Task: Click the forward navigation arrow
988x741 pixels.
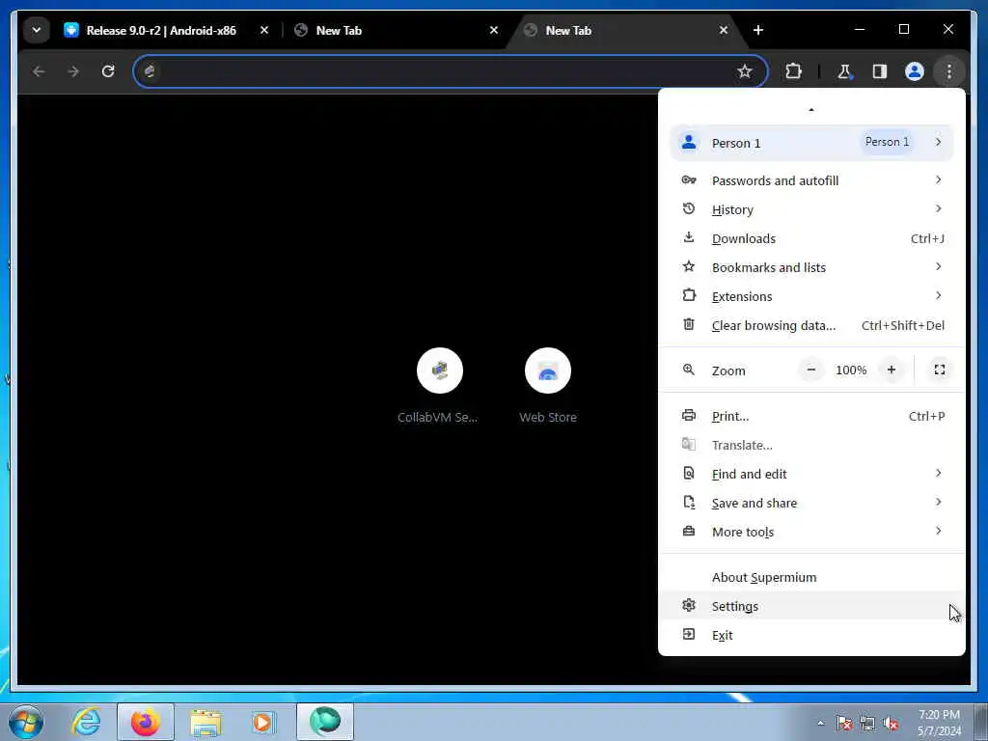Action: pos(73,71)
